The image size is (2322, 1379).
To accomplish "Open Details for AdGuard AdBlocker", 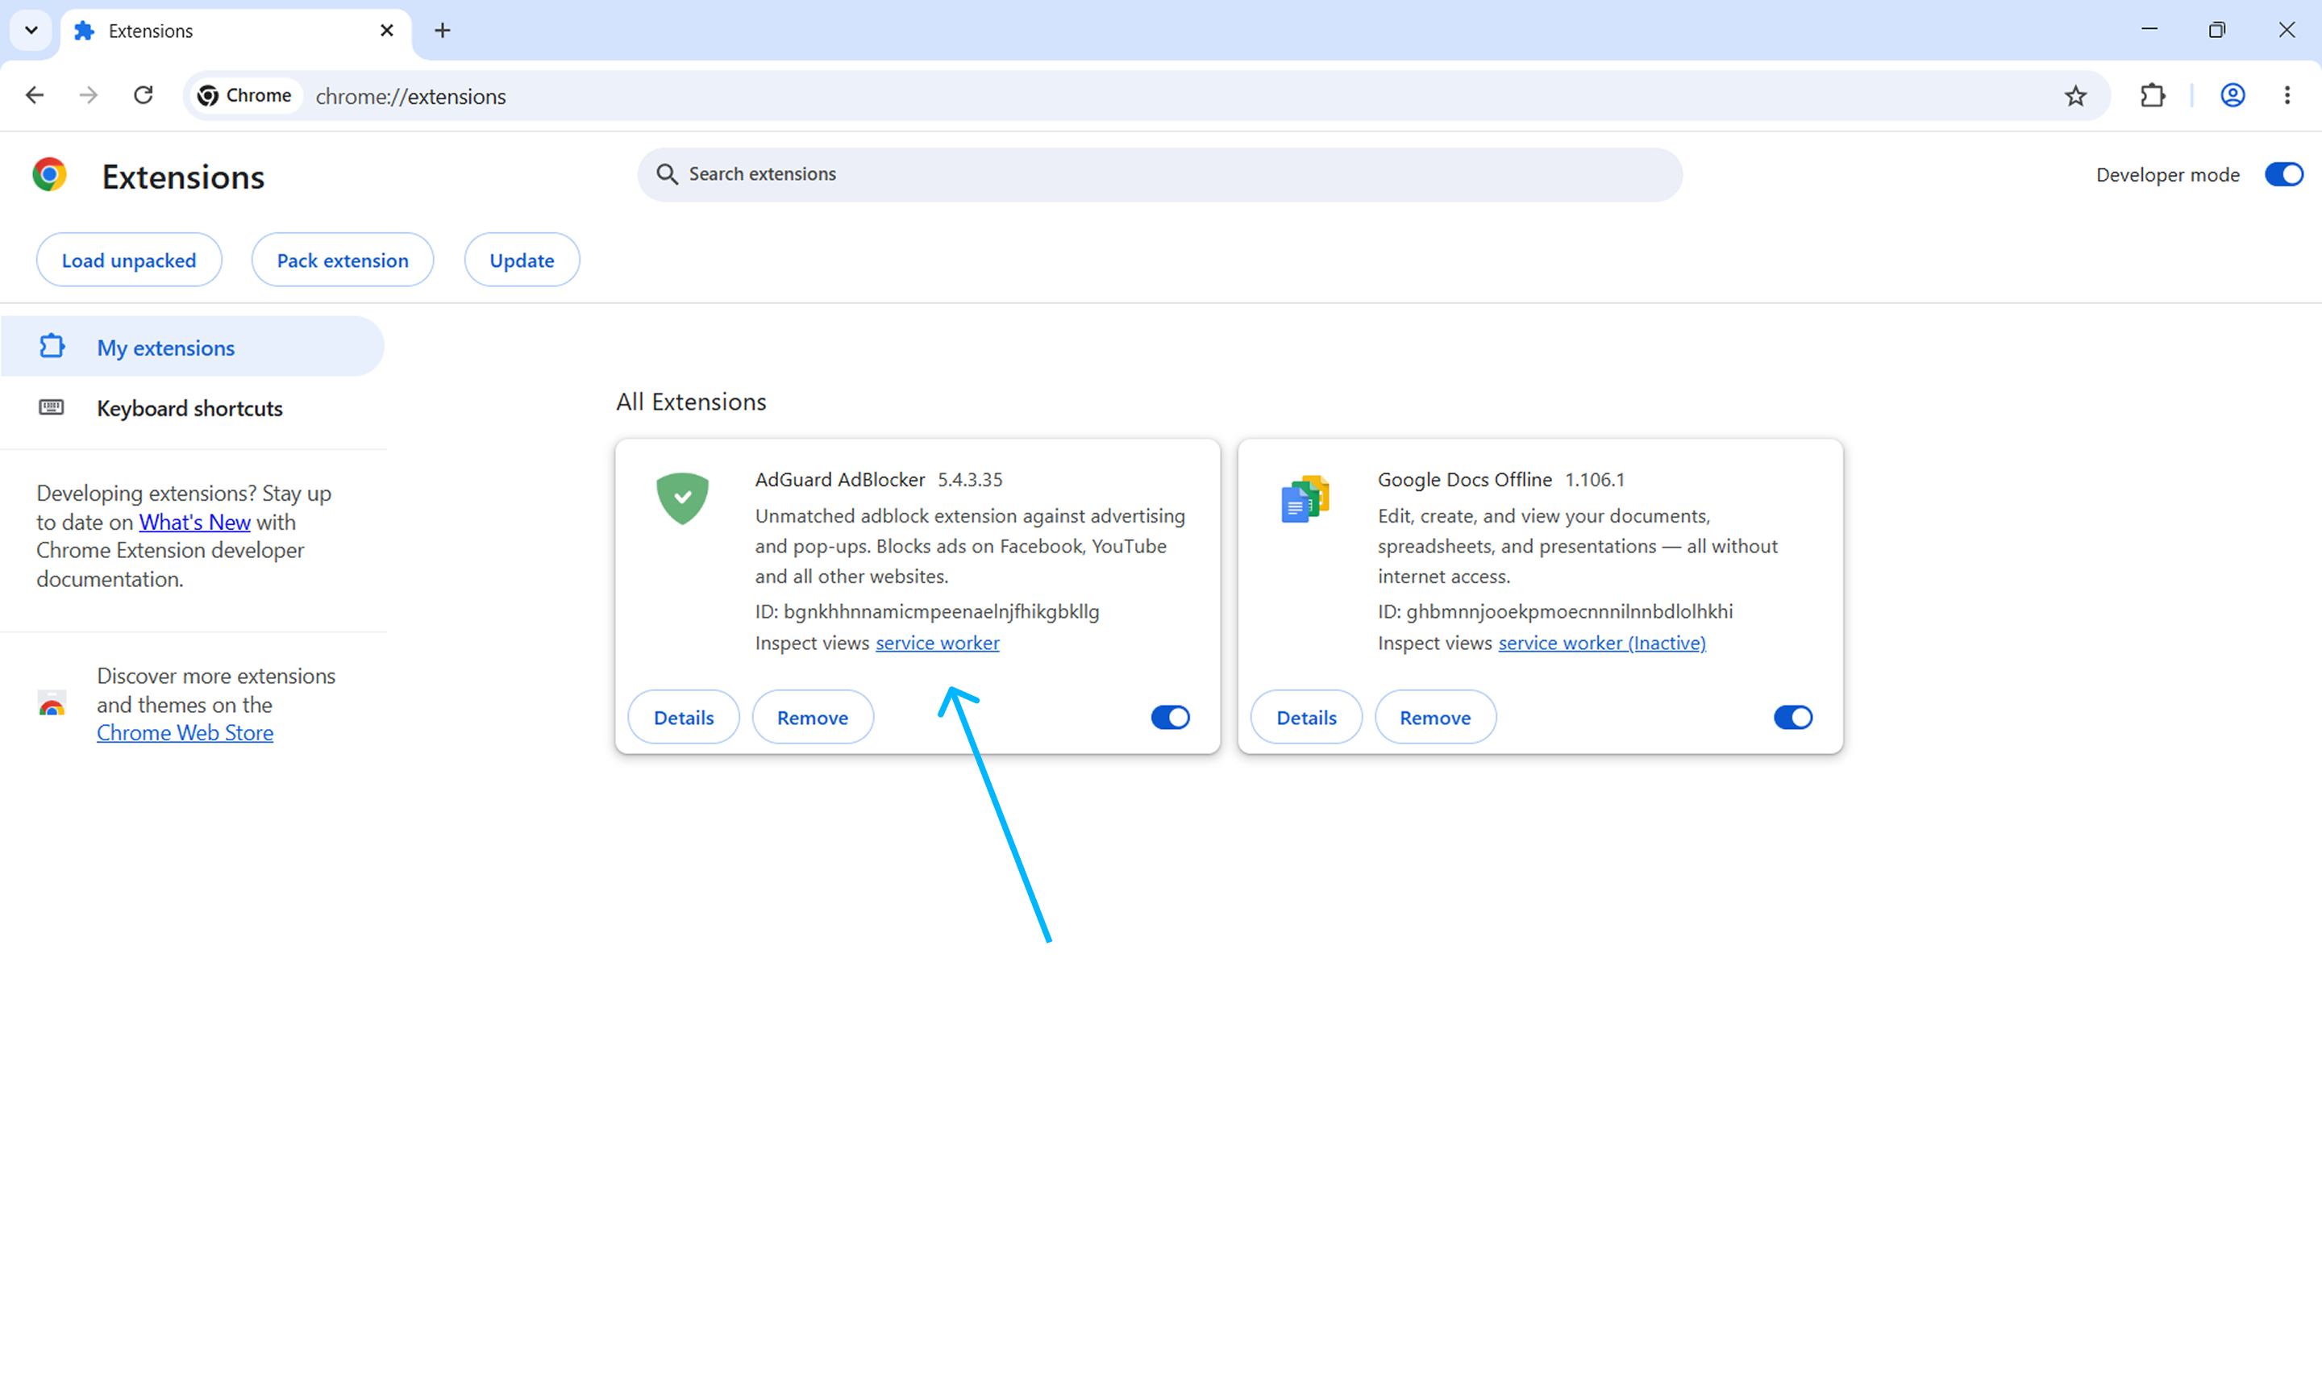I will [684, 718].
